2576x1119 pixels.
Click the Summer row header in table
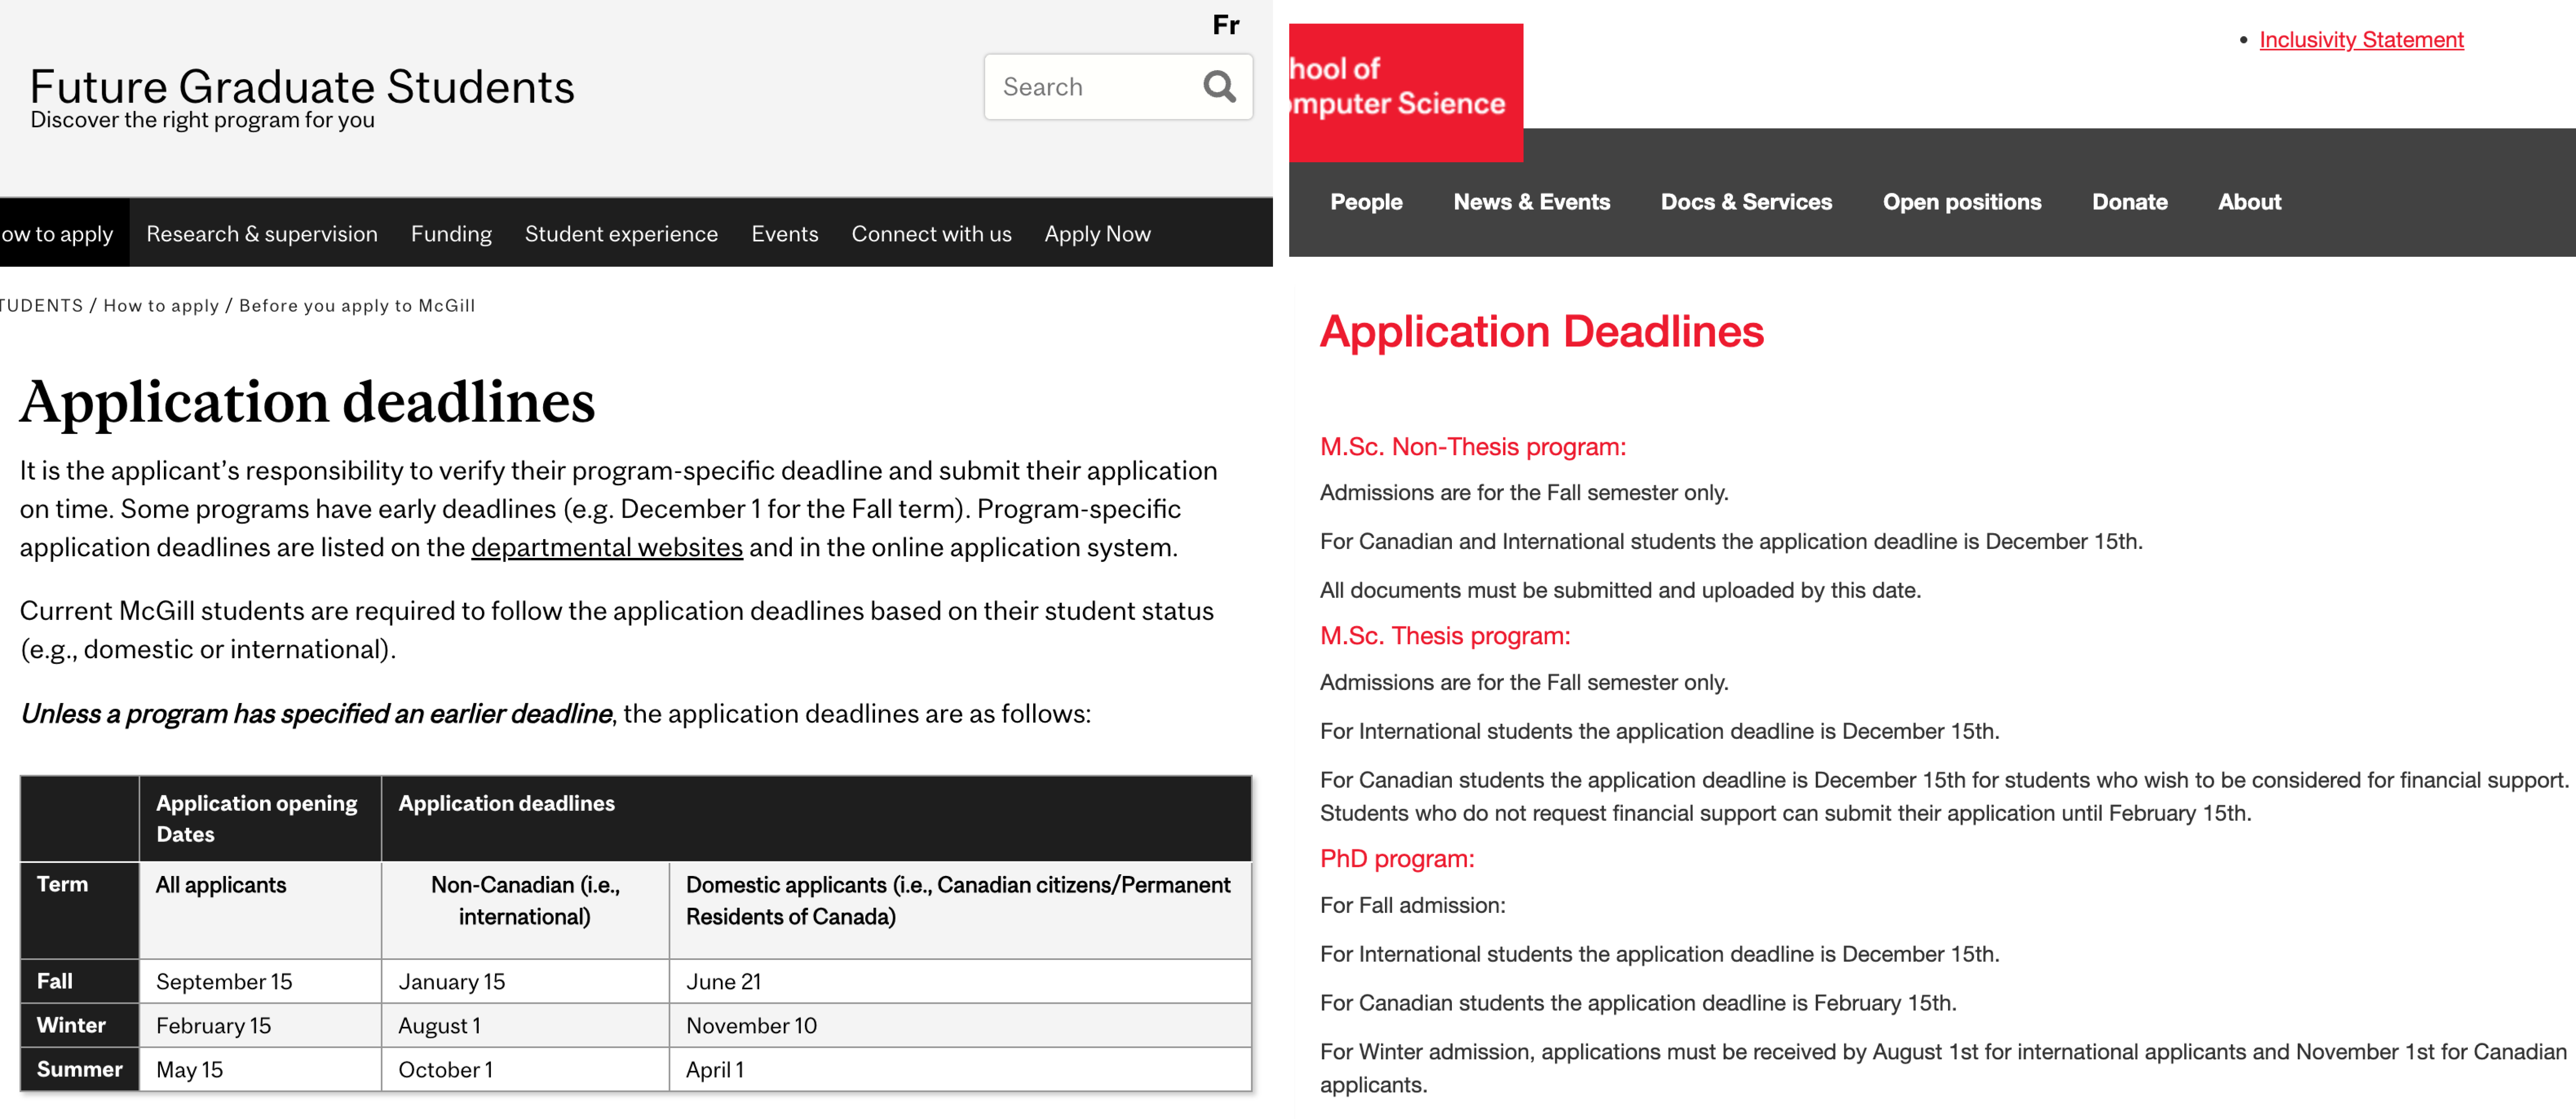click(x=79, y=1069)
